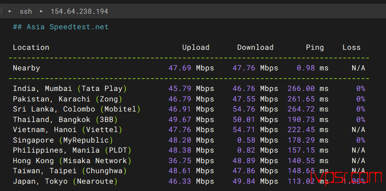
Task: Select the India, Mumbai (Tata Play) row
Action: coord(189,89)
